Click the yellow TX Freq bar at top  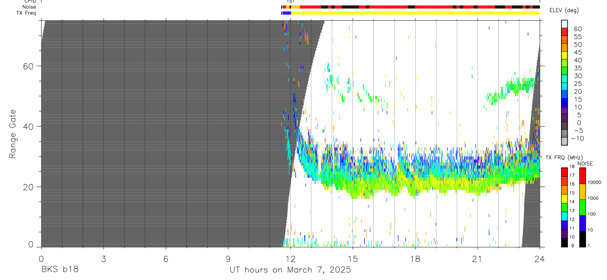(x=415, y=13)
